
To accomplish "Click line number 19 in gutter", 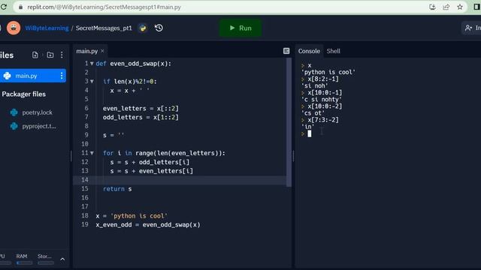I will click(85, 225).
